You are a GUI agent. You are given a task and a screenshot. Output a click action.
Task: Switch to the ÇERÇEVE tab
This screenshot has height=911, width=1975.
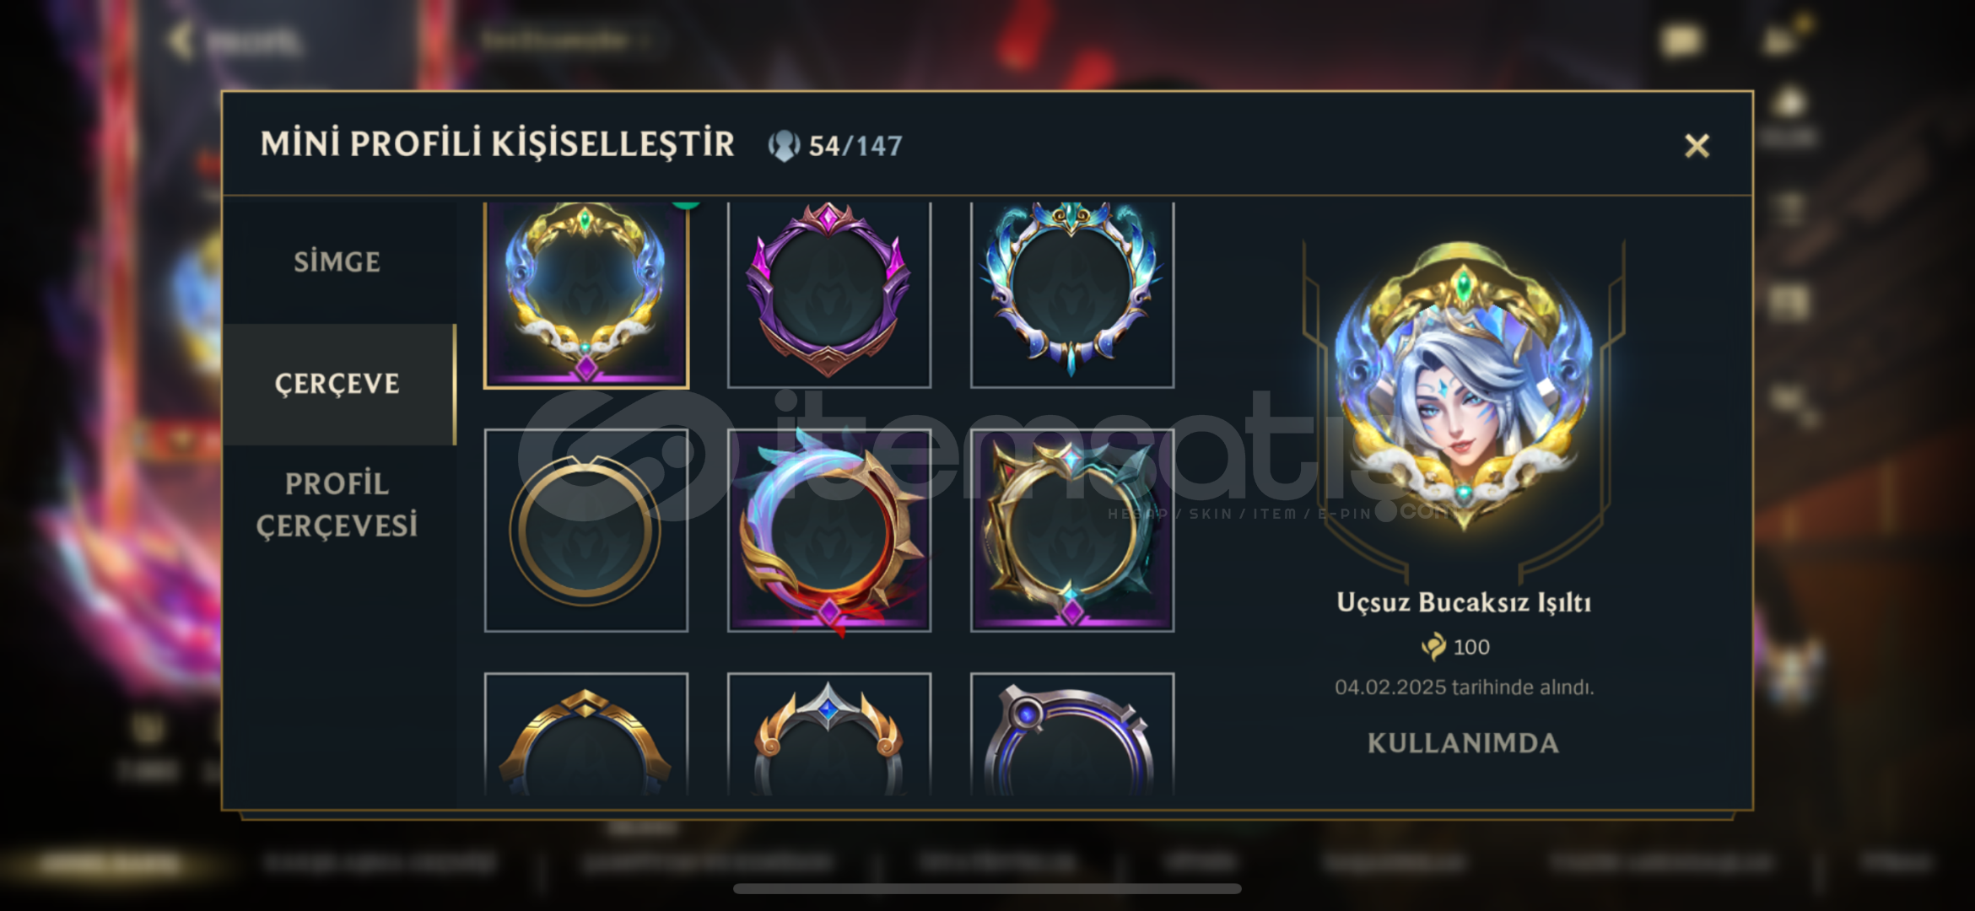[x=337, y=385]
